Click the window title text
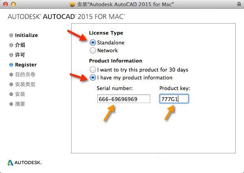 pos(126,4)
